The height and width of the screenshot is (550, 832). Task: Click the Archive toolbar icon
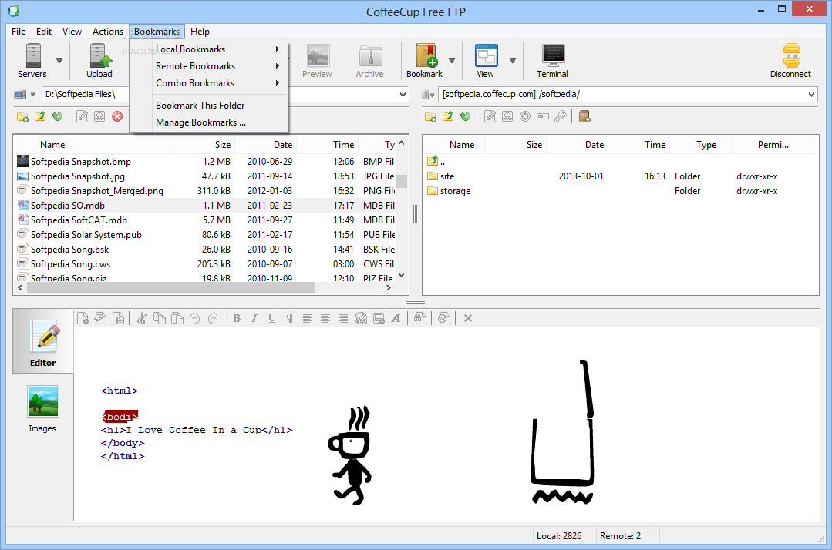click(370, 60)
